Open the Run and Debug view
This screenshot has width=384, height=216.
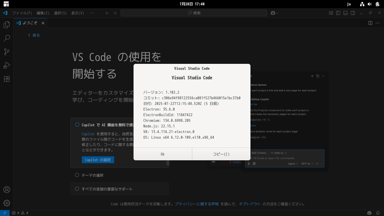click(x=7, y=65)
